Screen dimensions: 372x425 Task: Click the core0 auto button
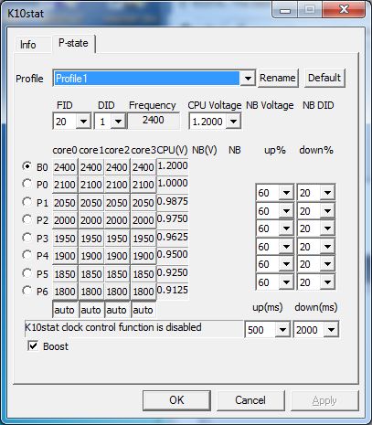[x=65, y=310]
